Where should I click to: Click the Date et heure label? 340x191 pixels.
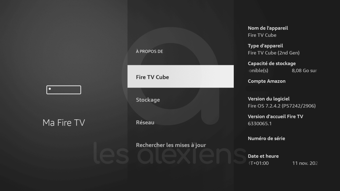[263, 156]
